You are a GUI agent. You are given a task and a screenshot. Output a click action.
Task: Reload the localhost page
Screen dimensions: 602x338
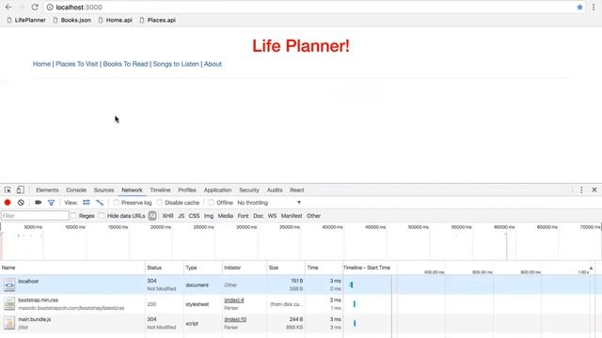(x=35, y=7)
